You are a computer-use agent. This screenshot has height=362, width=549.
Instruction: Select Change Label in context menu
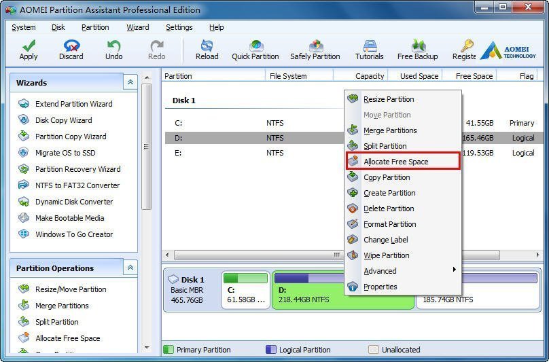pyautogui.click(x=403, y=240)
